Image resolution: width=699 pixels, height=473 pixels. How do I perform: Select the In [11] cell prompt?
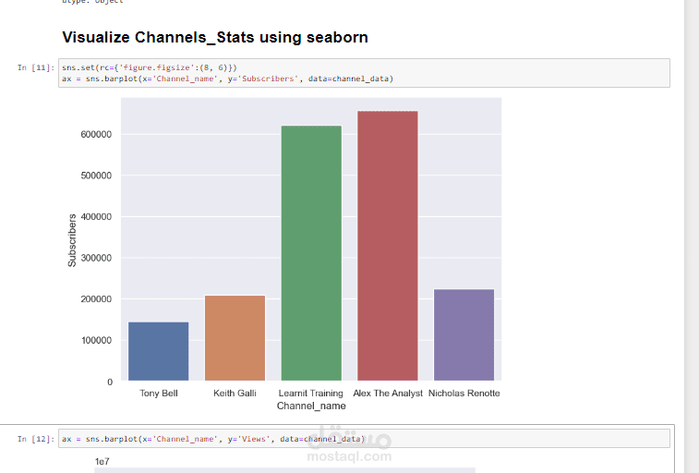[x=36, y=67]
